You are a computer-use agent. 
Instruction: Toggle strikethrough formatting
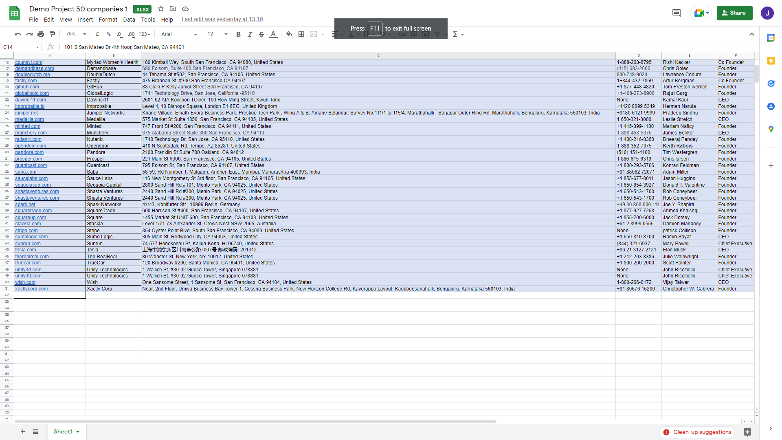point(261,34)
